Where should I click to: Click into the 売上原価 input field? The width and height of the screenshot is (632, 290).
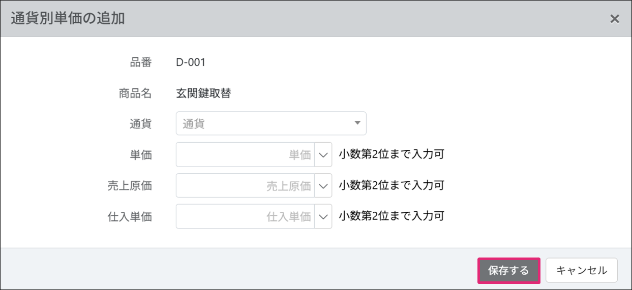point(246,186)
